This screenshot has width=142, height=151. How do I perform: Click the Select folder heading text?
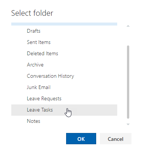(x=32, y=13)
